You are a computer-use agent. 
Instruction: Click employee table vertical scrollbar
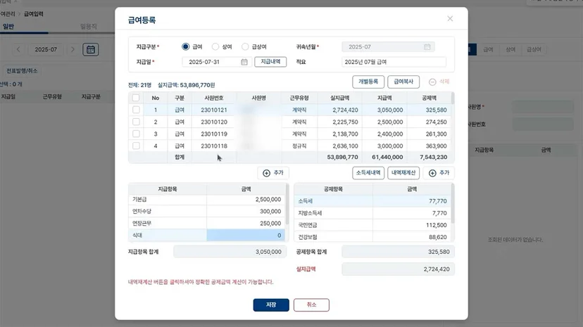point(453,98)
